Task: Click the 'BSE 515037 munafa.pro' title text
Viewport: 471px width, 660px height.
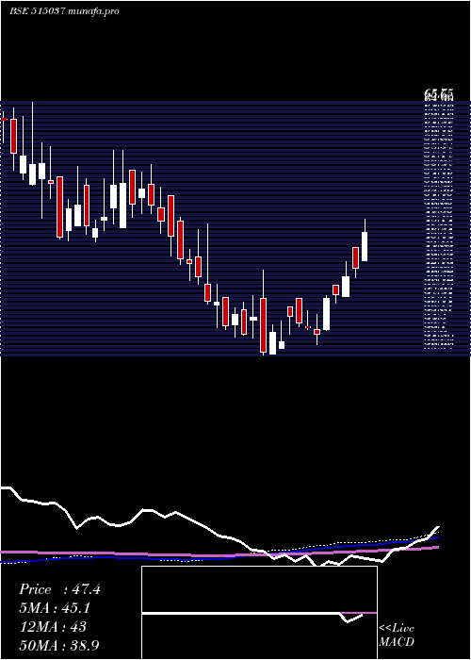Action: click(x=64, y=11)
